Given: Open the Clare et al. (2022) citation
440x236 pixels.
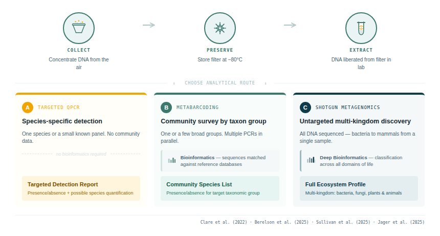Looking at the screenshot, I should click(x=224, y=222).
